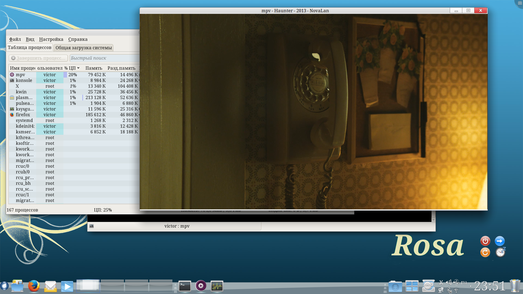Click the sleep clock desktop icon
Screen dimensions: 523x294
500,252
